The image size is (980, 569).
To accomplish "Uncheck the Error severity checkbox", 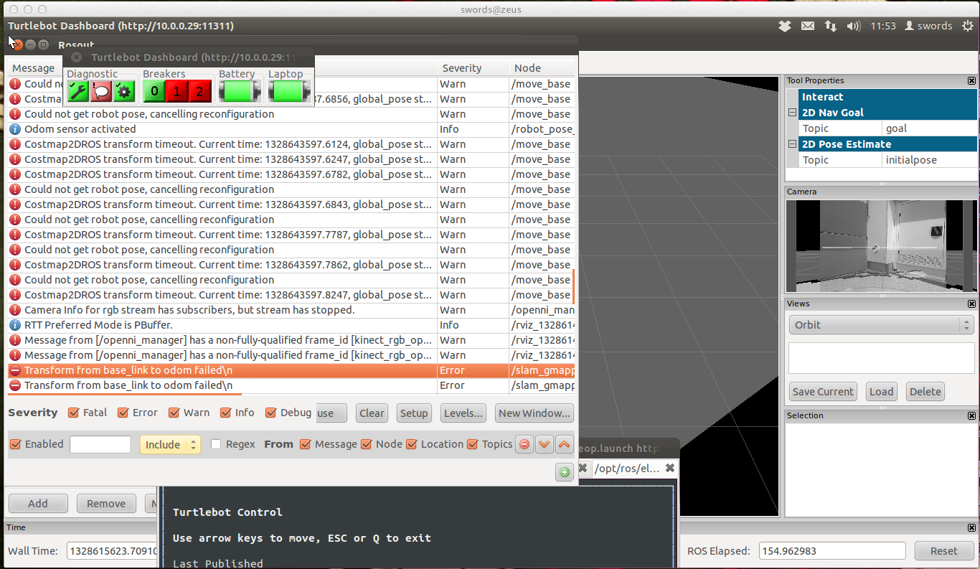I will coord(123,413).
